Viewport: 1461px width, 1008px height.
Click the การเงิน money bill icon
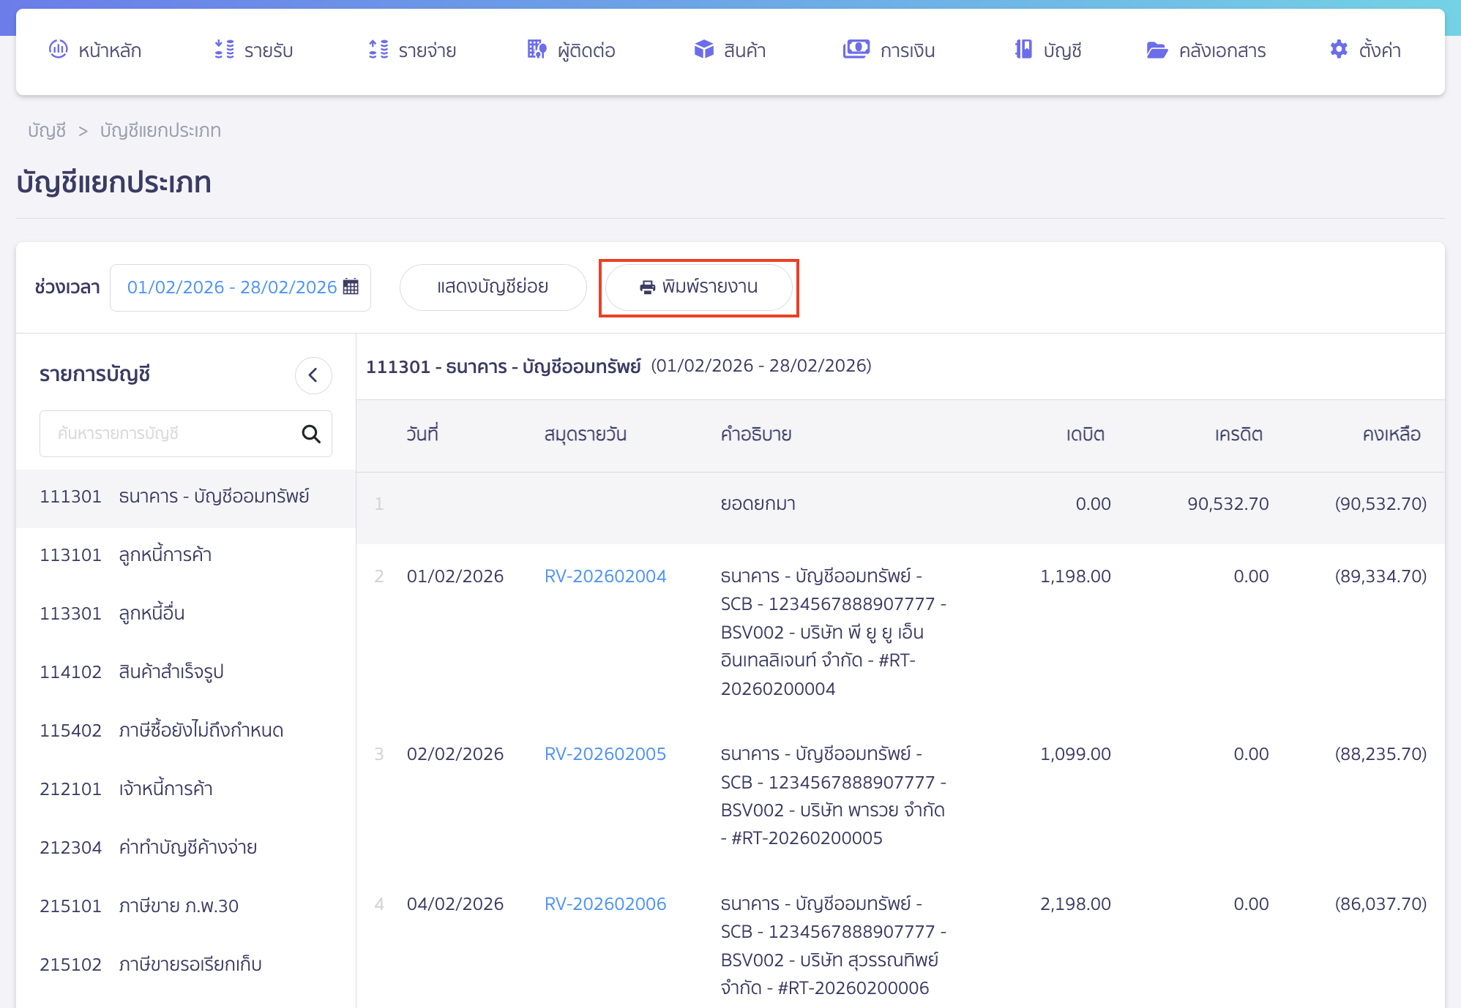856,49
